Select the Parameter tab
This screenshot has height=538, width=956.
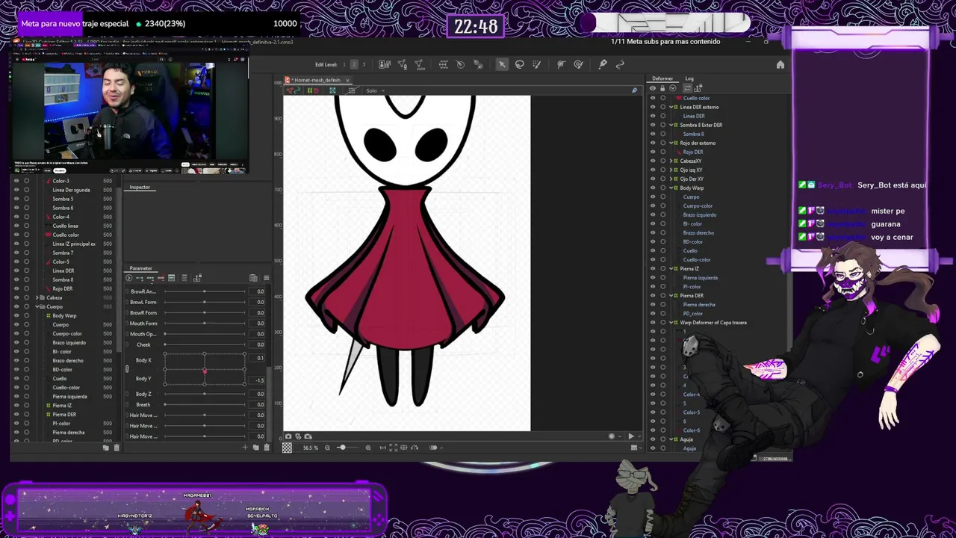140,268
